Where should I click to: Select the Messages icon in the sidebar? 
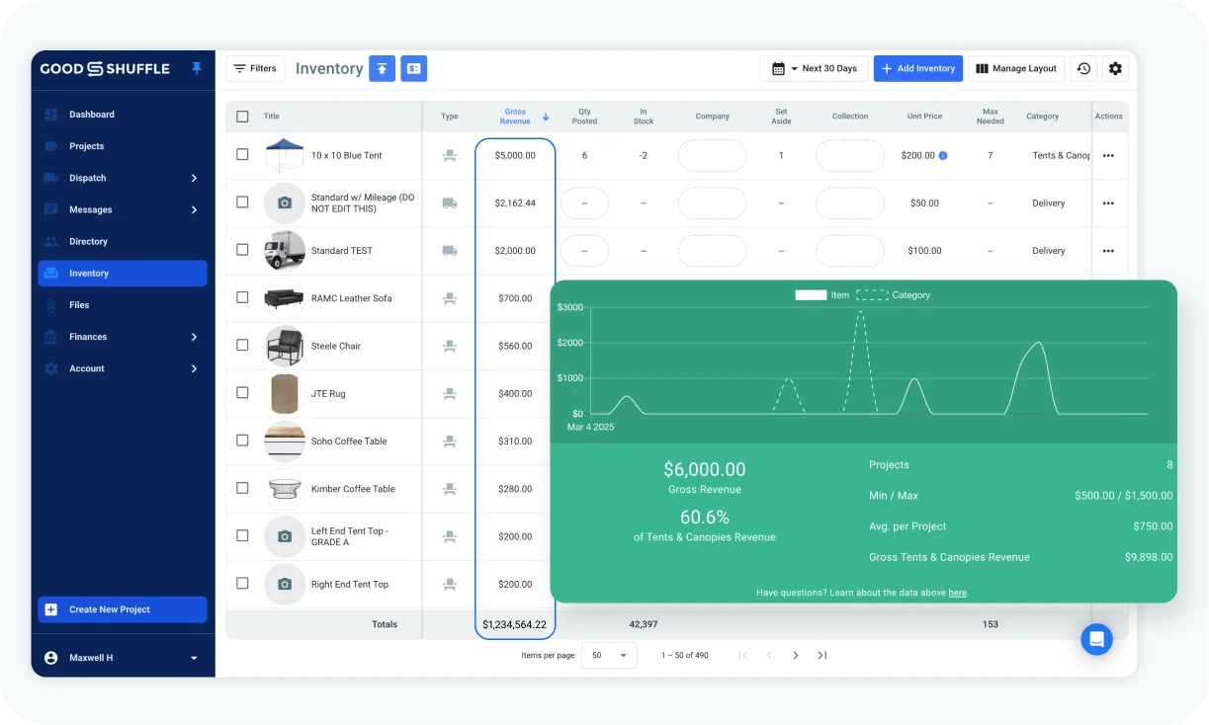50,209
